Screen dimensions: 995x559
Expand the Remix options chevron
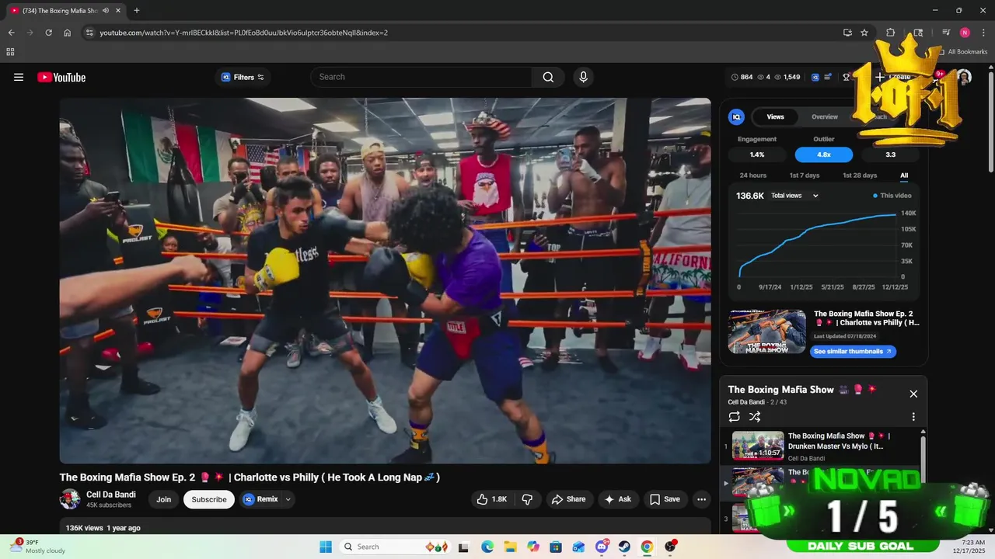click(288, 499)
